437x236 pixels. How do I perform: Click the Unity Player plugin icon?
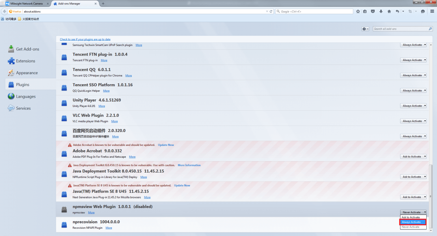(64, 103)
